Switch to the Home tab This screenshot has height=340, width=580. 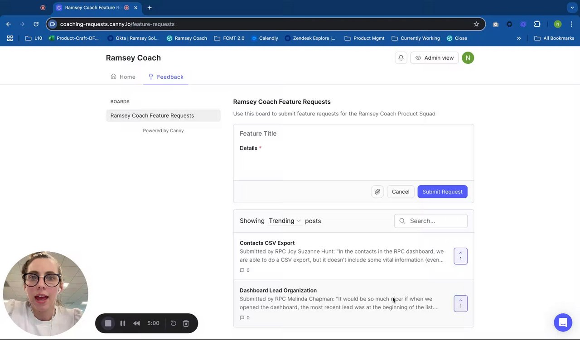(x=123, y=77)
